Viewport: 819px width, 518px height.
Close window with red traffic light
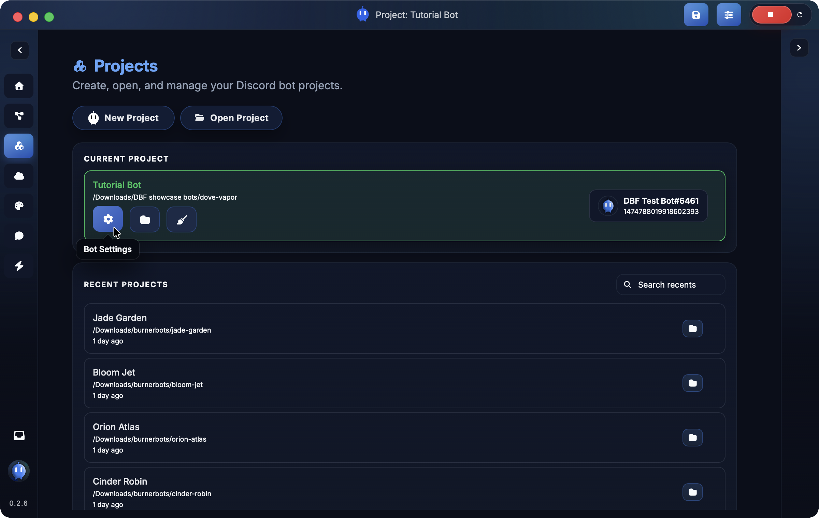pyautogui.click(x=18, y=17)
